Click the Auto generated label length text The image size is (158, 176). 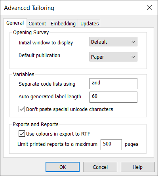point(50,97)
